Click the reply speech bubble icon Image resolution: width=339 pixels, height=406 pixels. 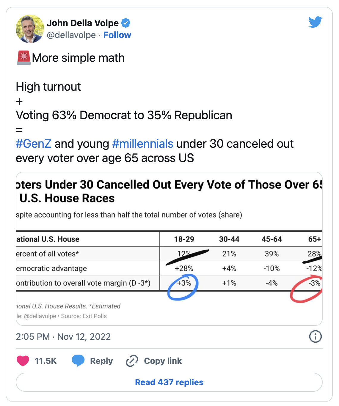tap(78, 361)
